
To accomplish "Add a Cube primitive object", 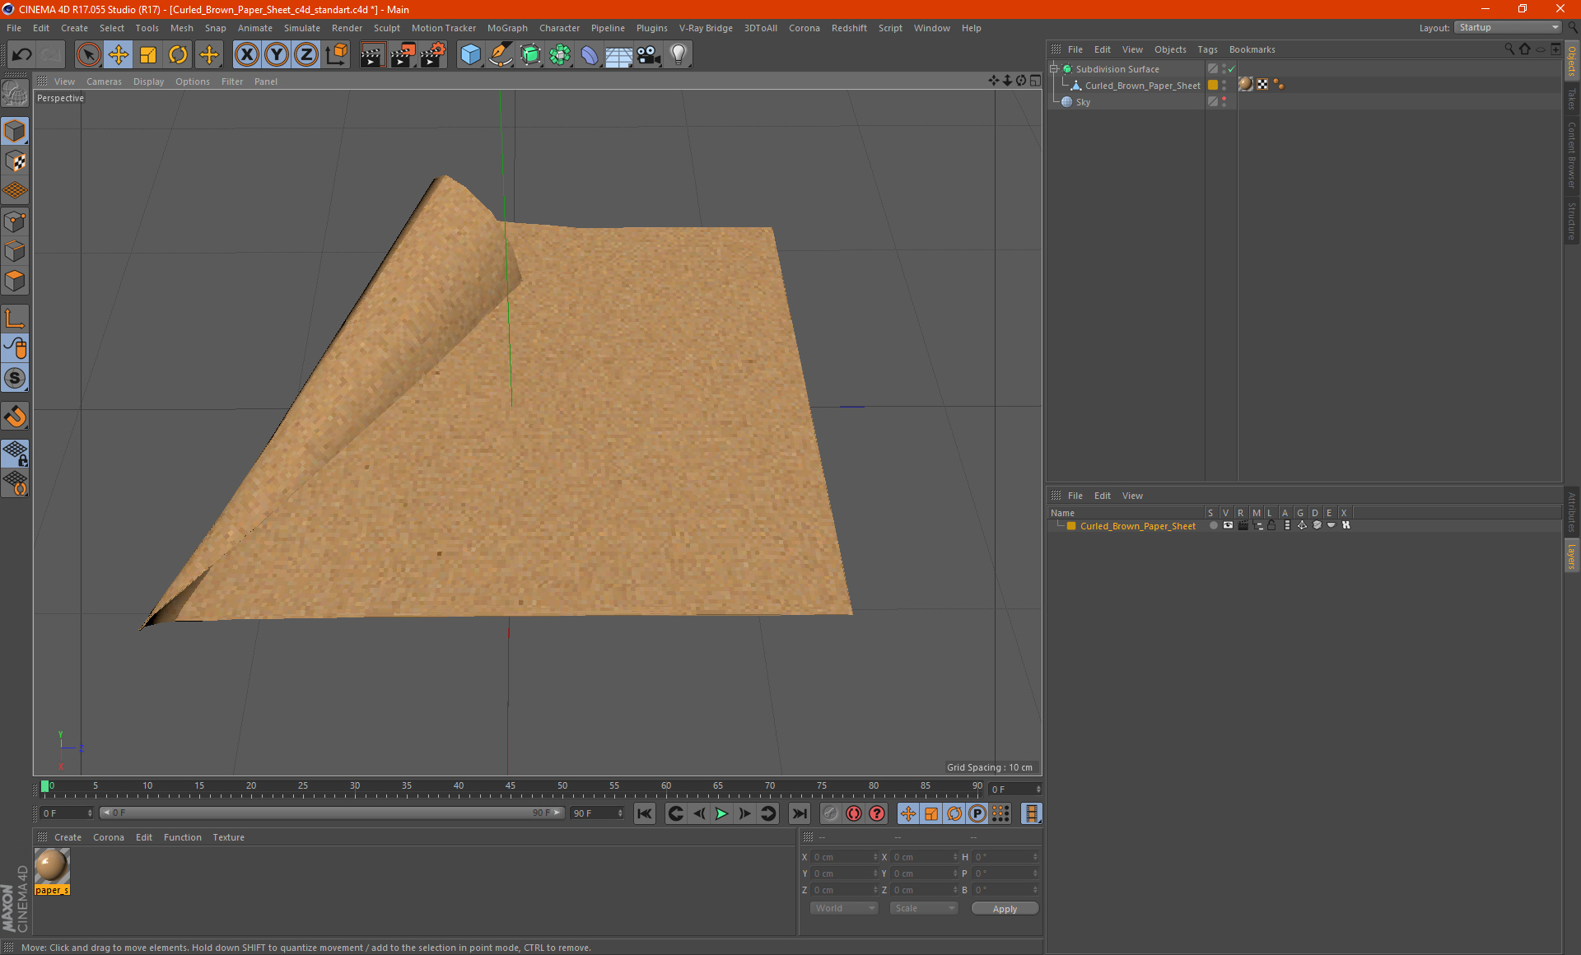I will (x=470, y=55).
